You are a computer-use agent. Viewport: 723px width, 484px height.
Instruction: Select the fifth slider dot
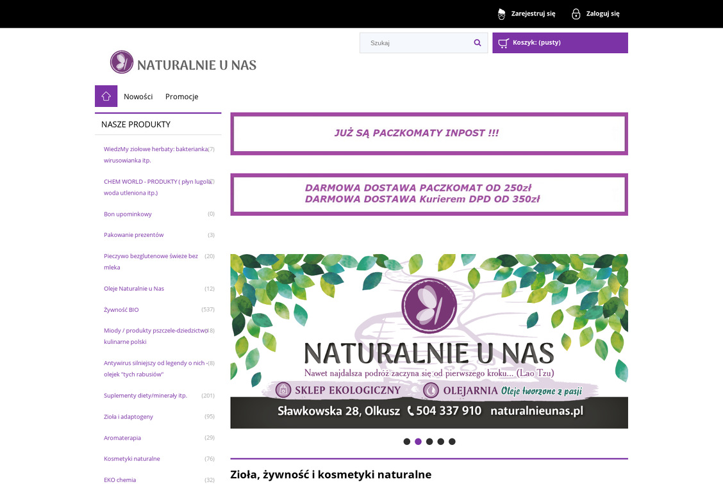click(x=452, y=442)
